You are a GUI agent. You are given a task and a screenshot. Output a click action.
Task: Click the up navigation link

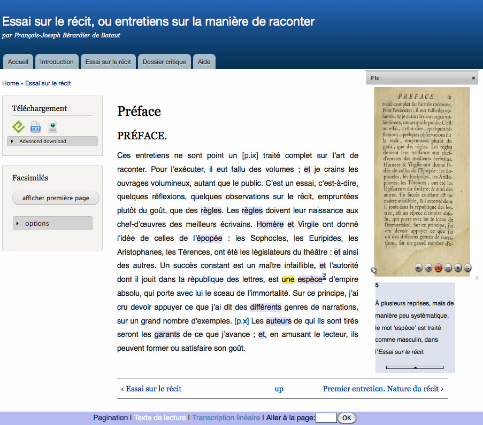tap(279, 389)
